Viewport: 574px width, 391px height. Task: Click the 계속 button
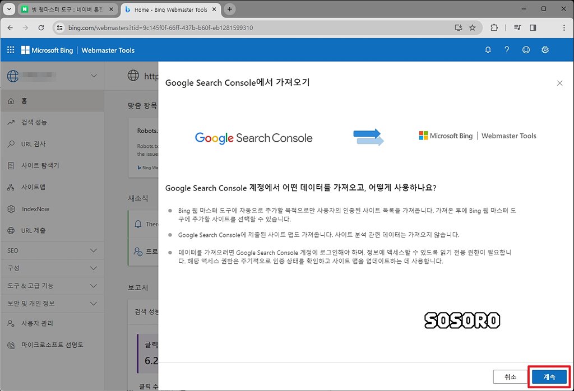[549, 377]
